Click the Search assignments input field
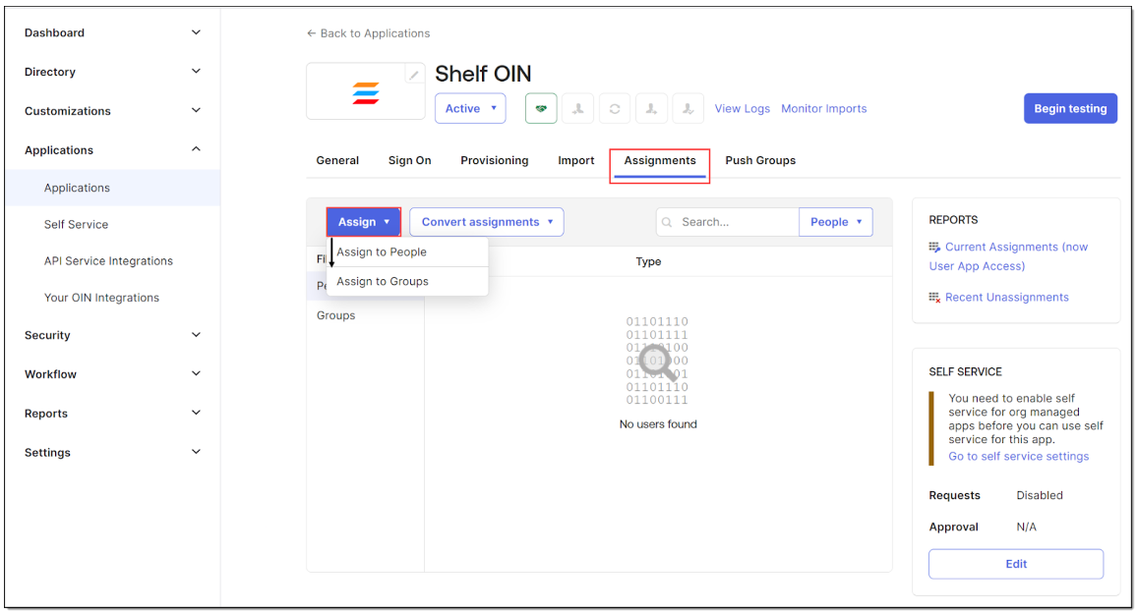Image resolution: width=1137 pixels, height=613 pixels. [x=727, y=222]
